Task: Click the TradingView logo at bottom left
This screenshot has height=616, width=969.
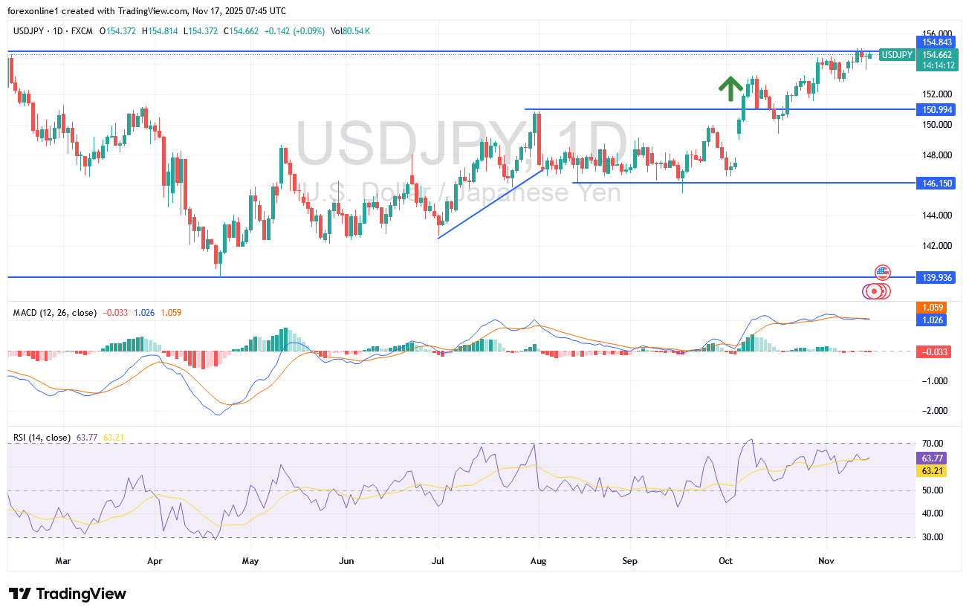Action: click(67, 594)
